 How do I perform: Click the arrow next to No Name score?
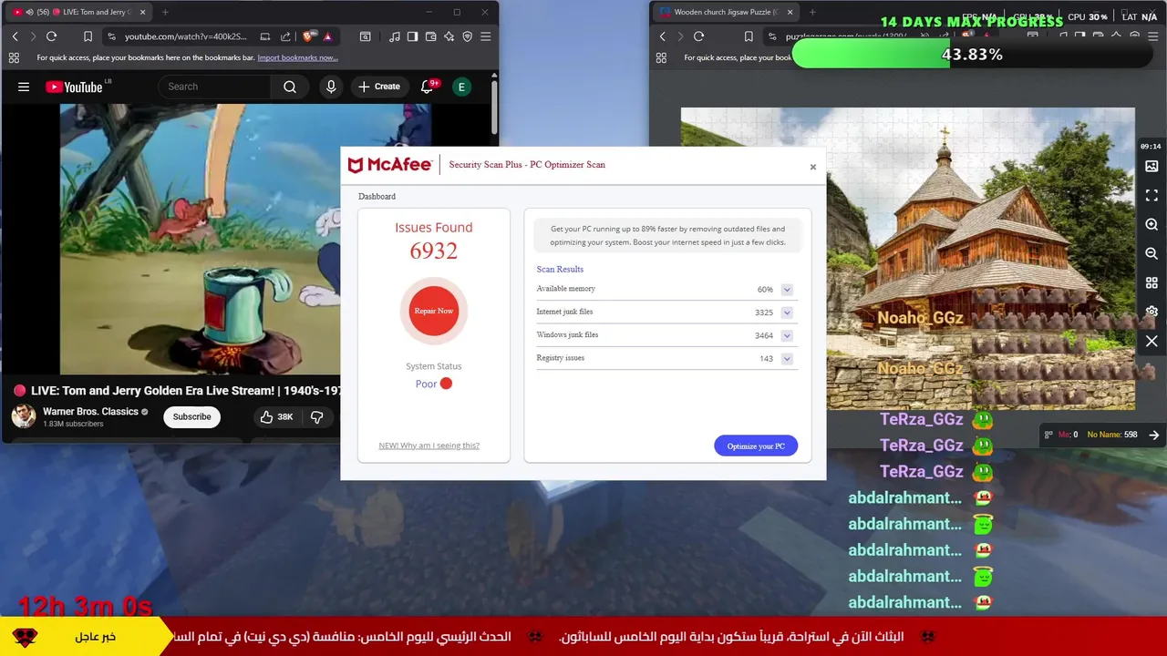pyautogui.click(x=1153, y=435)
